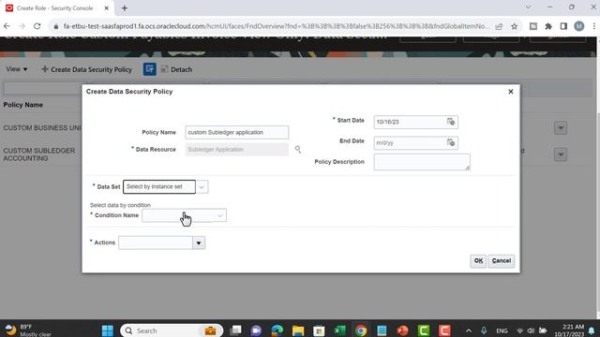Viewport: 600px width, 337px height.
Task: Click the Actions input box
Action: point(156,242)
